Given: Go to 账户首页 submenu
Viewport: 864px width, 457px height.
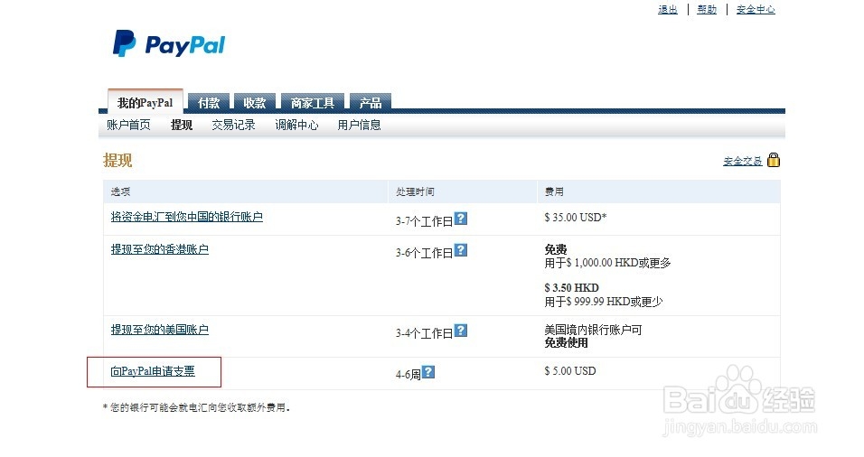Looking at the screenshot, I should tap(128, 125).
